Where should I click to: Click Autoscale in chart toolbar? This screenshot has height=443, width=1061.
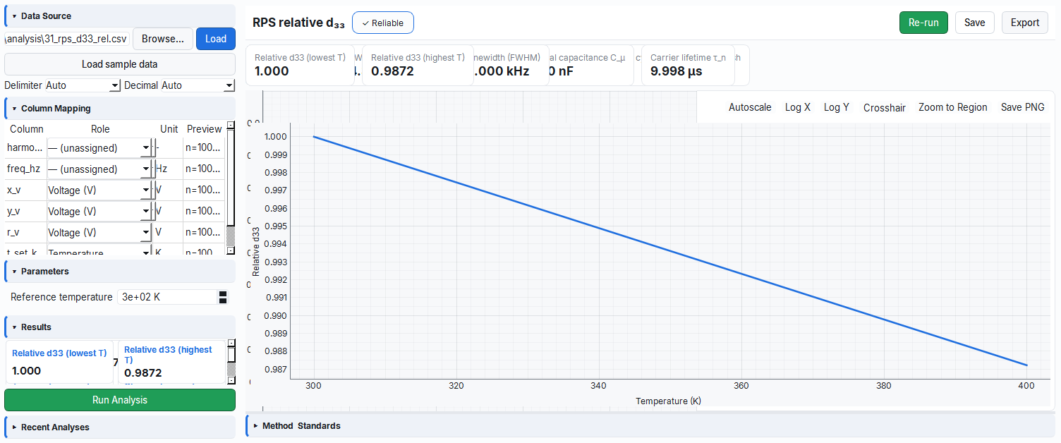click(750, 107)
